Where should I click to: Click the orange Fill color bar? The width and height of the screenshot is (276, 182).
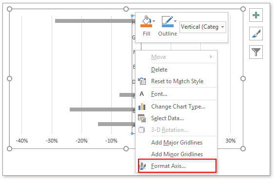pyautogui.click(x=146, y=26)
